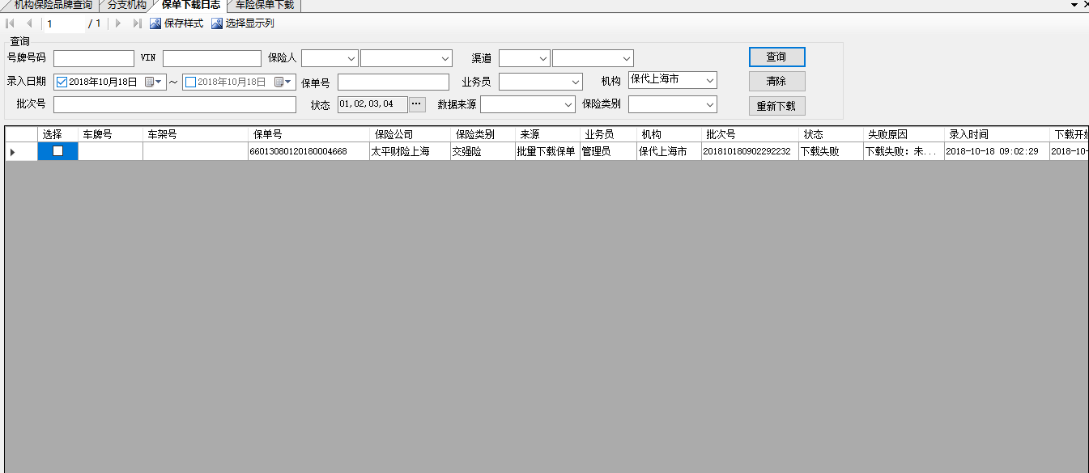Click the 批量下载保单 cell
Viewport: 1089px width, 473px height.
(x=547, y=151)
